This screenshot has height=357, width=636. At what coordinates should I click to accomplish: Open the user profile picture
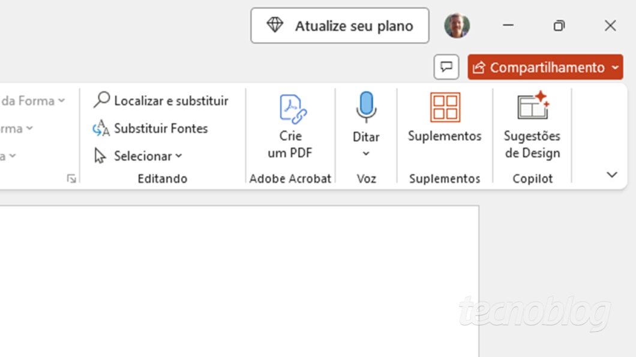457,26
